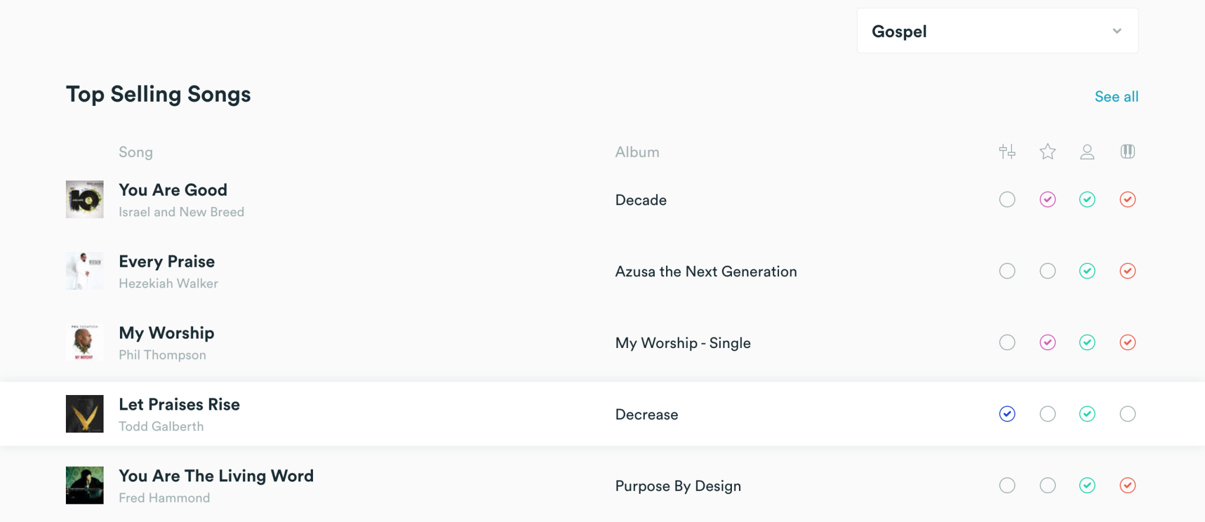Click the Let Praises Rise album cover
Viewport: 1205px width, 522px height.
point(84,414)
